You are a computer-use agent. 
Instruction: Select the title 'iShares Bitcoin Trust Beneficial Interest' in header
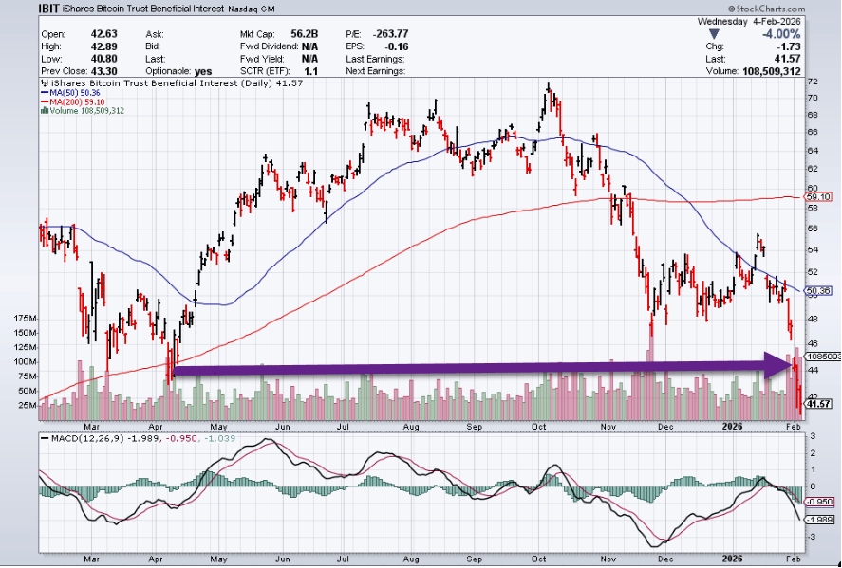pyautogui.click(x=144, y=9)
